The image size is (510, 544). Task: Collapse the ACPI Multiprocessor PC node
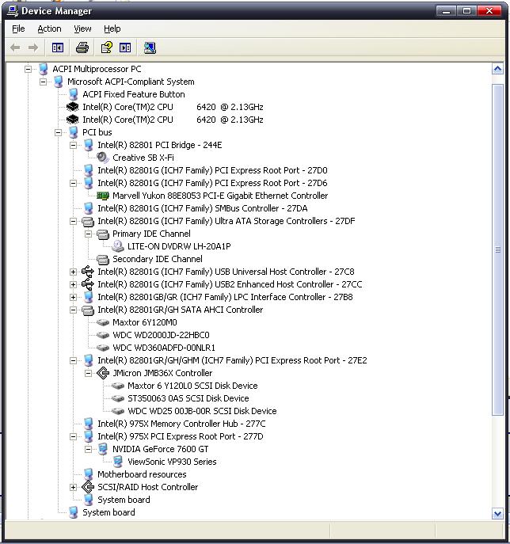(x=28, y=69)
